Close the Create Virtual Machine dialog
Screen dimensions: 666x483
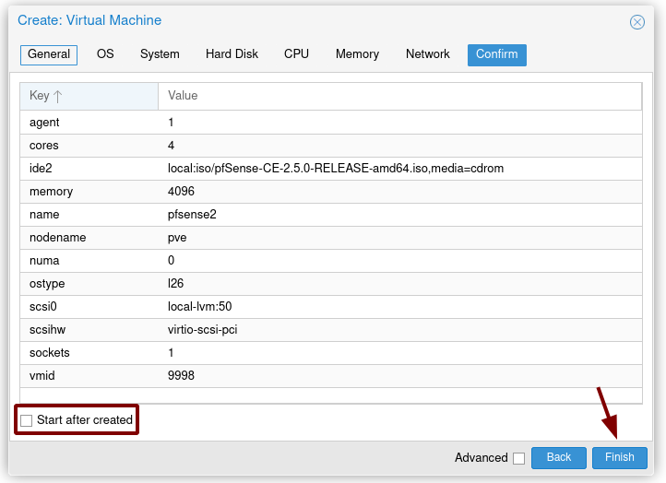(x=636, y=21)
